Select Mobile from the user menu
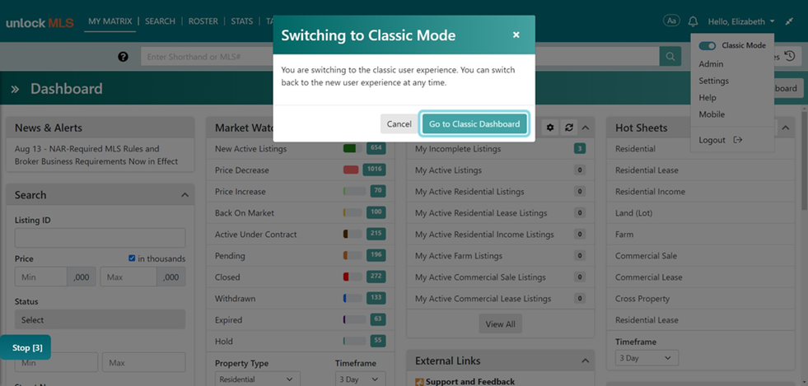Screen dimensions: 808x386 (x=712, y=114)
